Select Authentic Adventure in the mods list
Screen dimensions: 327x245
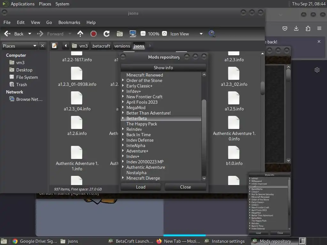coord(146,167)
